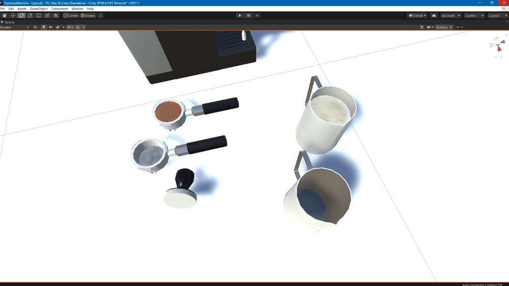Toggle the Gizmos button
The height and width of the screenshot is (286, 509).
(442, 27)
